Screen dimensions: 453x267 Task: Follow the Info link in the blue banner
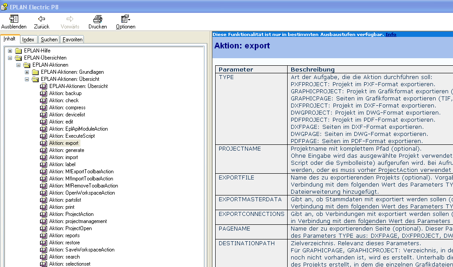(391, 34)
